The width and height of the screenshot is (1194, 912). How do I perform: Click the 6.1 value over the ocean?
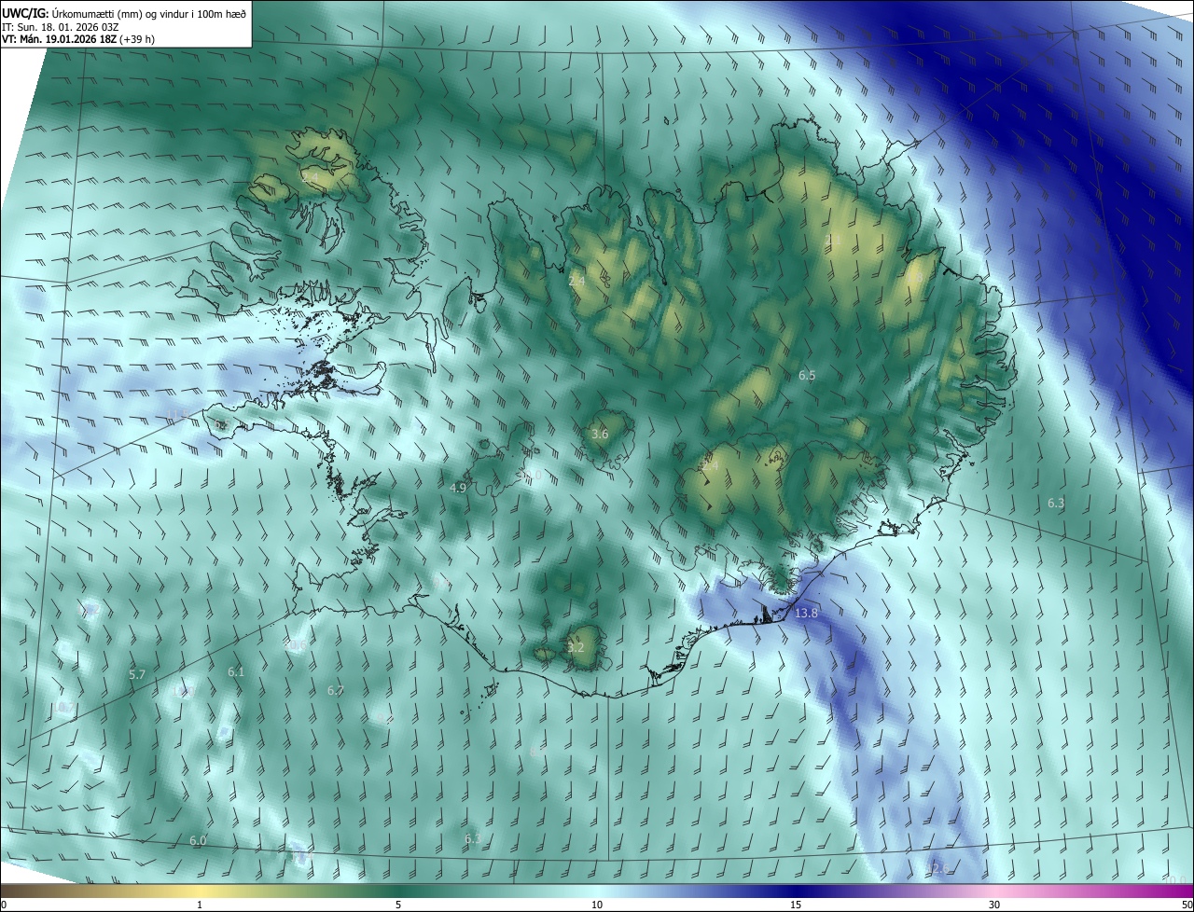tap(236, 671)
